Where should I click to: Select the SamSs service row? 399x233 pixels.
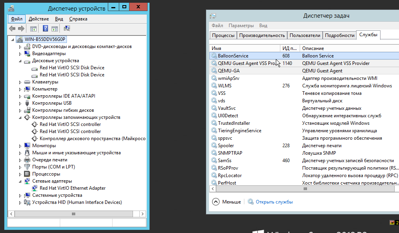click(x=304, y=161)
